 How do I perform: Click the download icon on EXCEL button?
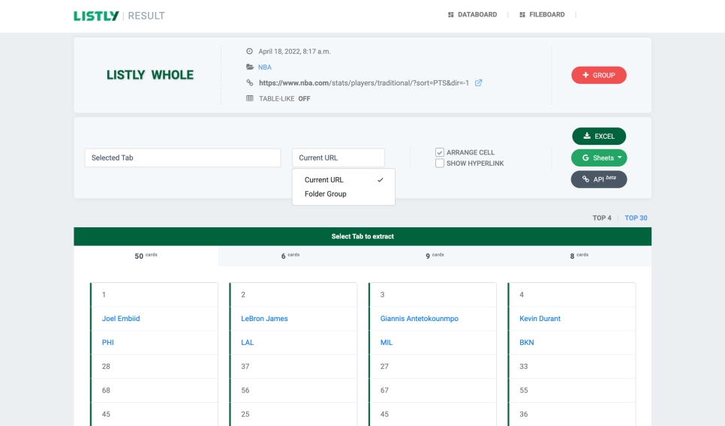(x=587, y=136)
